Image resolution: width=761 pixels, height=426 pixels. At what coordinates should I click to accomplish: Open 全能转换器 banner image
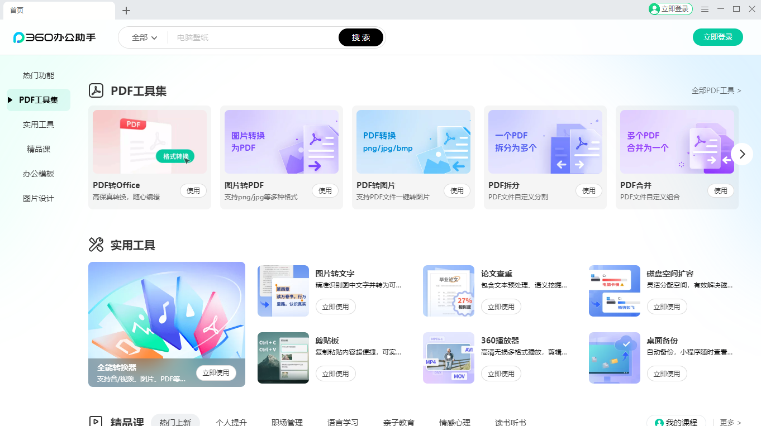(167, 324)
